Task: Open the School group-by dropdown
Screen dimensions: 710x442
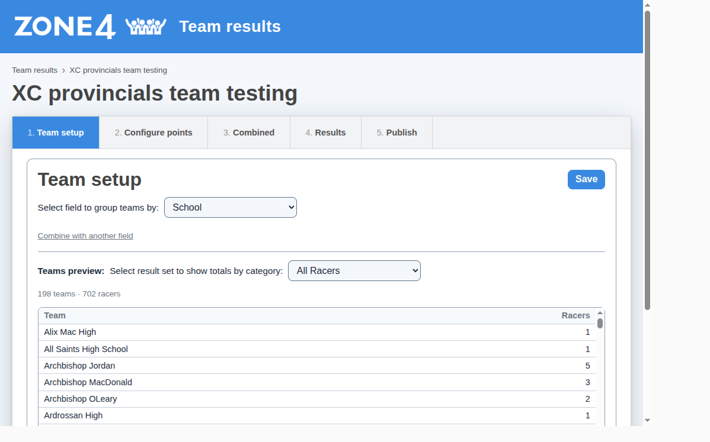Action: [231, 208]
